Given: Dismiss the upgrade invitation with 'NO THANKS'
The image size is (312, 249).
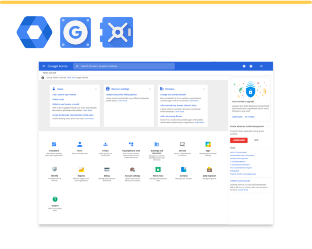Looking at the screenshot, I should pos(250,117).
